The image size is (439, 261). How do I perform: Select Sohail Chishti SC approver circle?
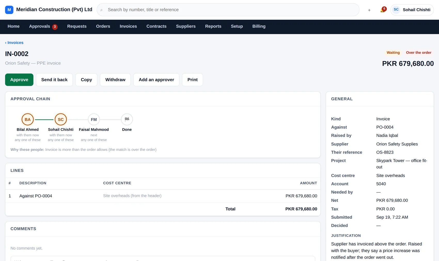pyautogui.click(x=61, y=119)
